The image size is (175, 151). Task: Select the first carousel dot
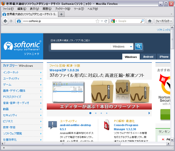point(90,113)
